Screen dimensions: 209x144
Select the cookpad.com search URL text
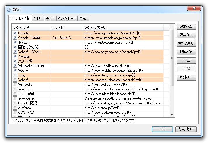click(x=108, y=113)
